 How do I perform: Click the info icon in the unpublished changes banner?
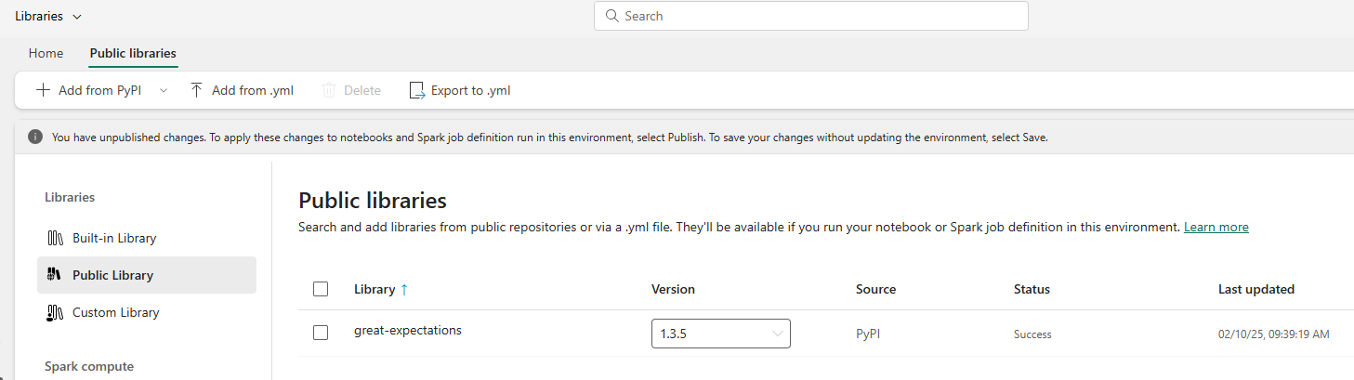pos(35,137)
